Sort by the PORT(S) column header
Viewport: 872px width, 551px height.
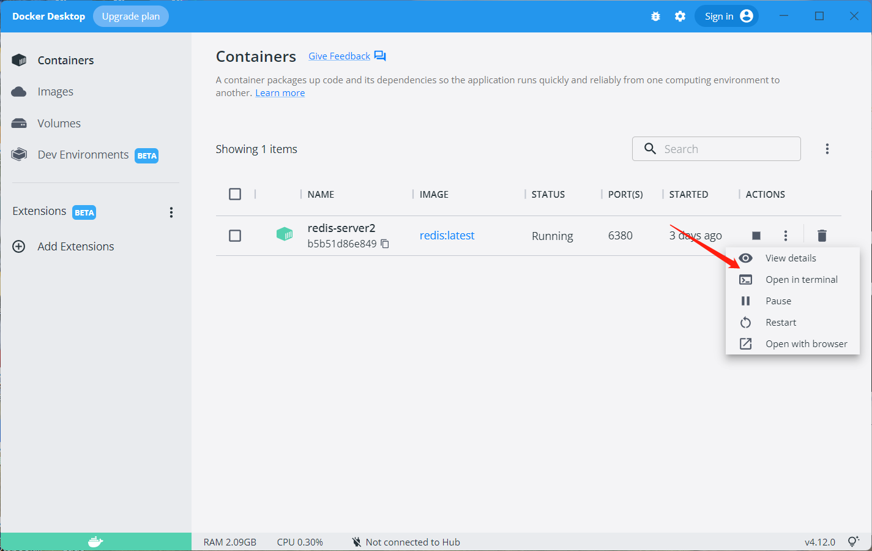(x=625, y=194)
